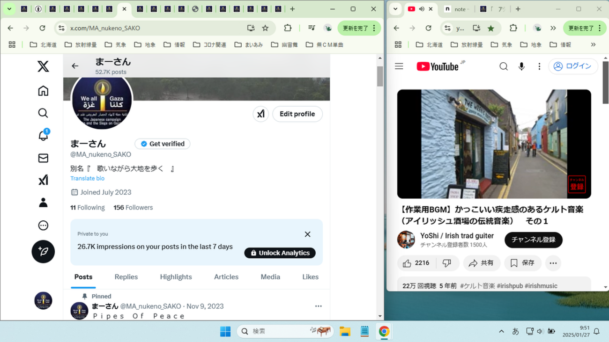Image resolution: width=609 pixels, height=342 pixels.
Task: Like the Celtic music video
Action: [416, 263]
